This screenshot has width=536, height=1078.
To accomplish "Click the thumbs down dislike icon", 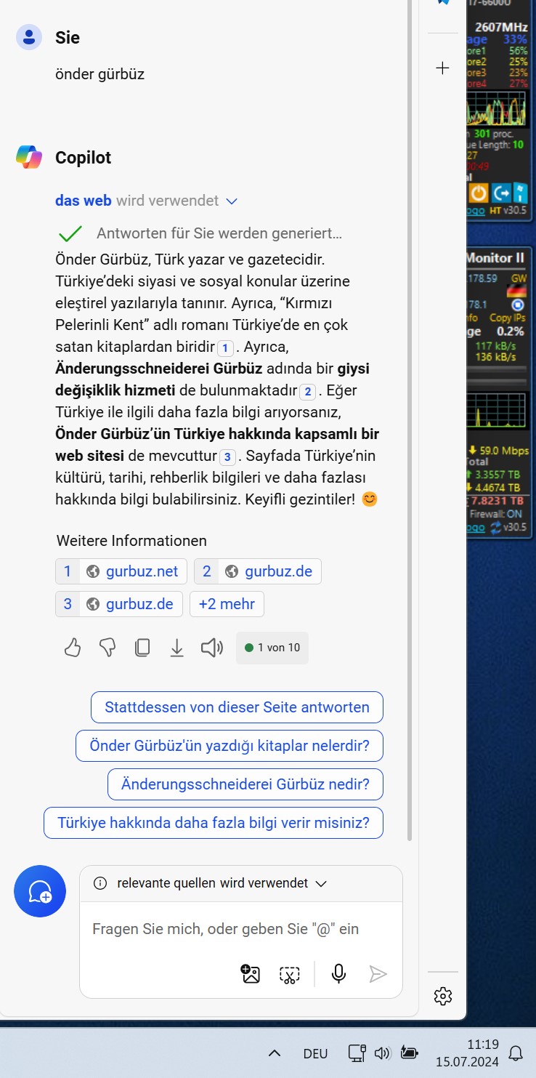I will (107, 648).
